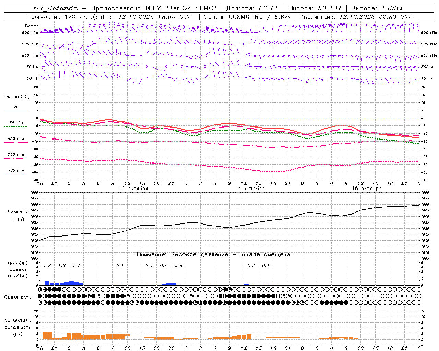Click the (гПа) pressure unit label

pos(18,219)
